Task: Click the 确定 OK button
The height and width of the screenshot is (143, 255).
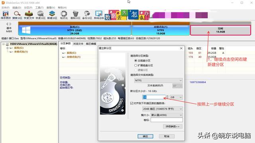Action: point(145,136)
